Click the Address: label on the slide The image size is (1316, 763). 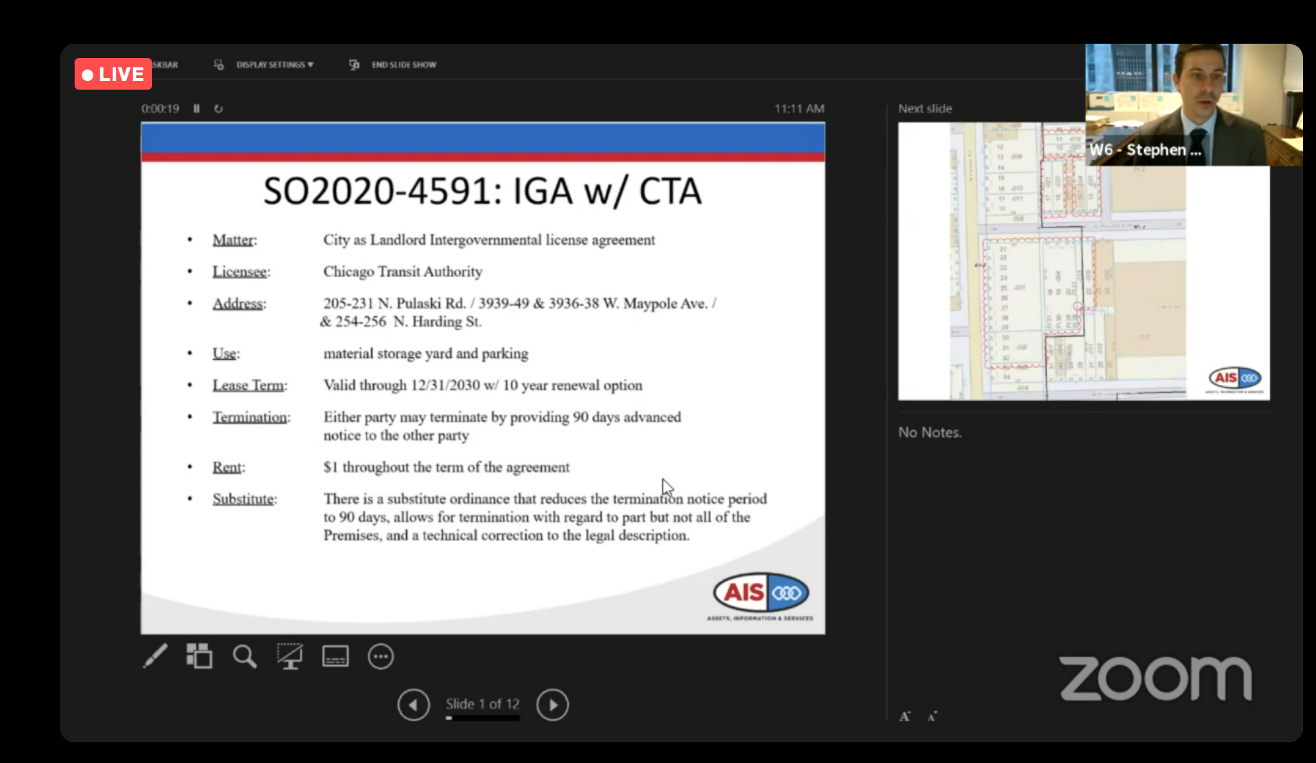tap(239, 303)
